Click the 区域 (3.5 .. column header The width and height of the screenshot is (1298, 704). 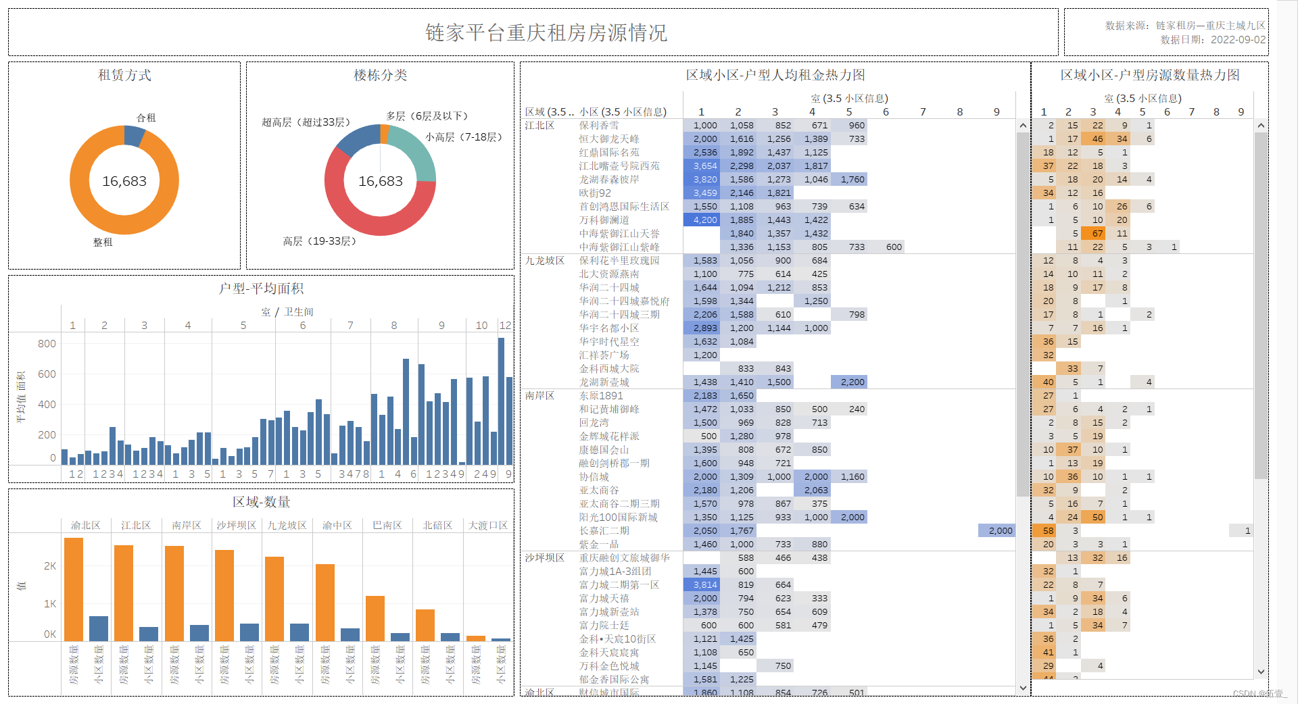point(550,112)
